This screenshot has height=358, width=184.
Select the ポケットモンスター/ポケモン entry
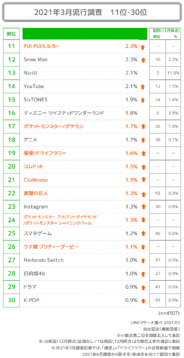[53, 126]
